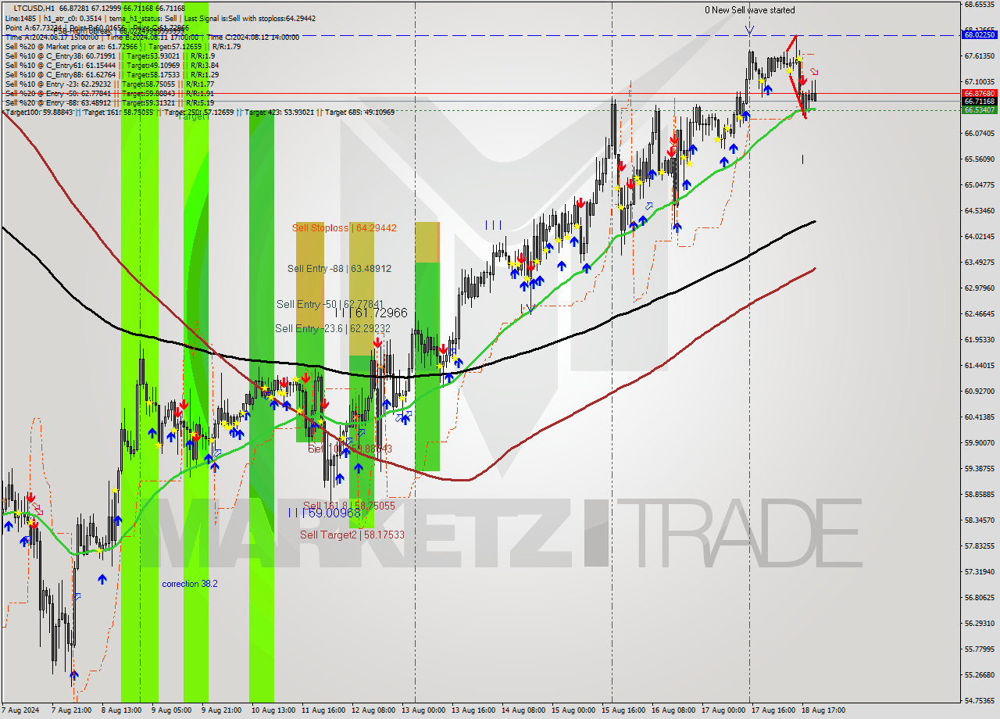Select the 'Sell Entry -88 | 63.48912' label

coord(339,269)
